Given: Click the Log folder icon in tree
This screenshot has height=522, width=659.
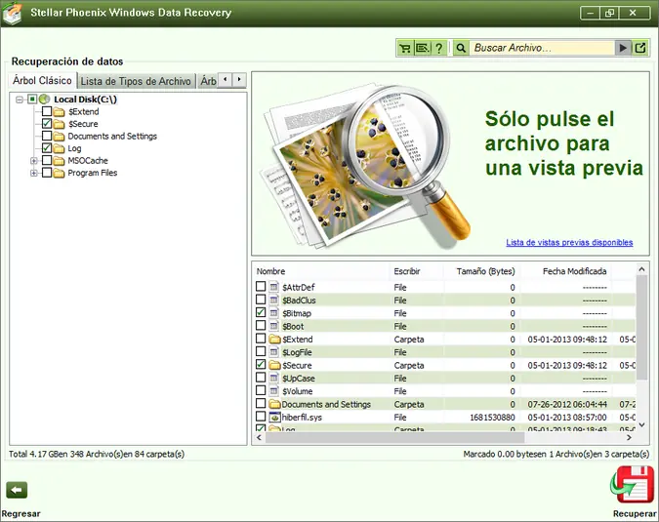Looking at the screenshot, I should click(x=59, y=148).
